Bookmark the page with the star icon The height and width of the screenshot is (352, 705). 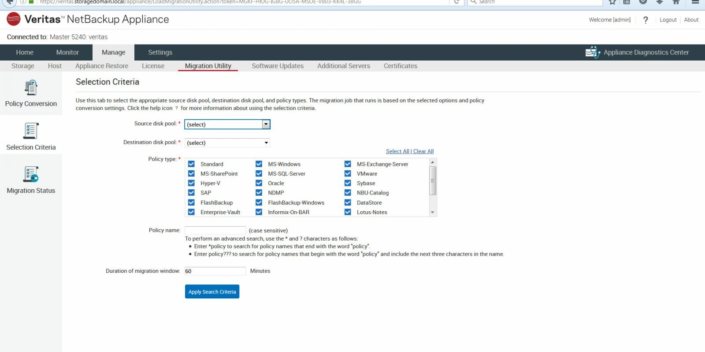click(x=612, y=2)
